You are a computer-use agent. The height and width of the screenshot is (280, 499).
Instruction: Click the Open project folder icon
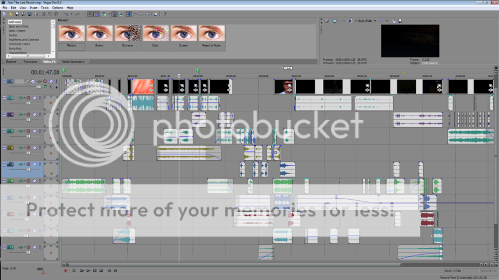[x=11, y=14]
